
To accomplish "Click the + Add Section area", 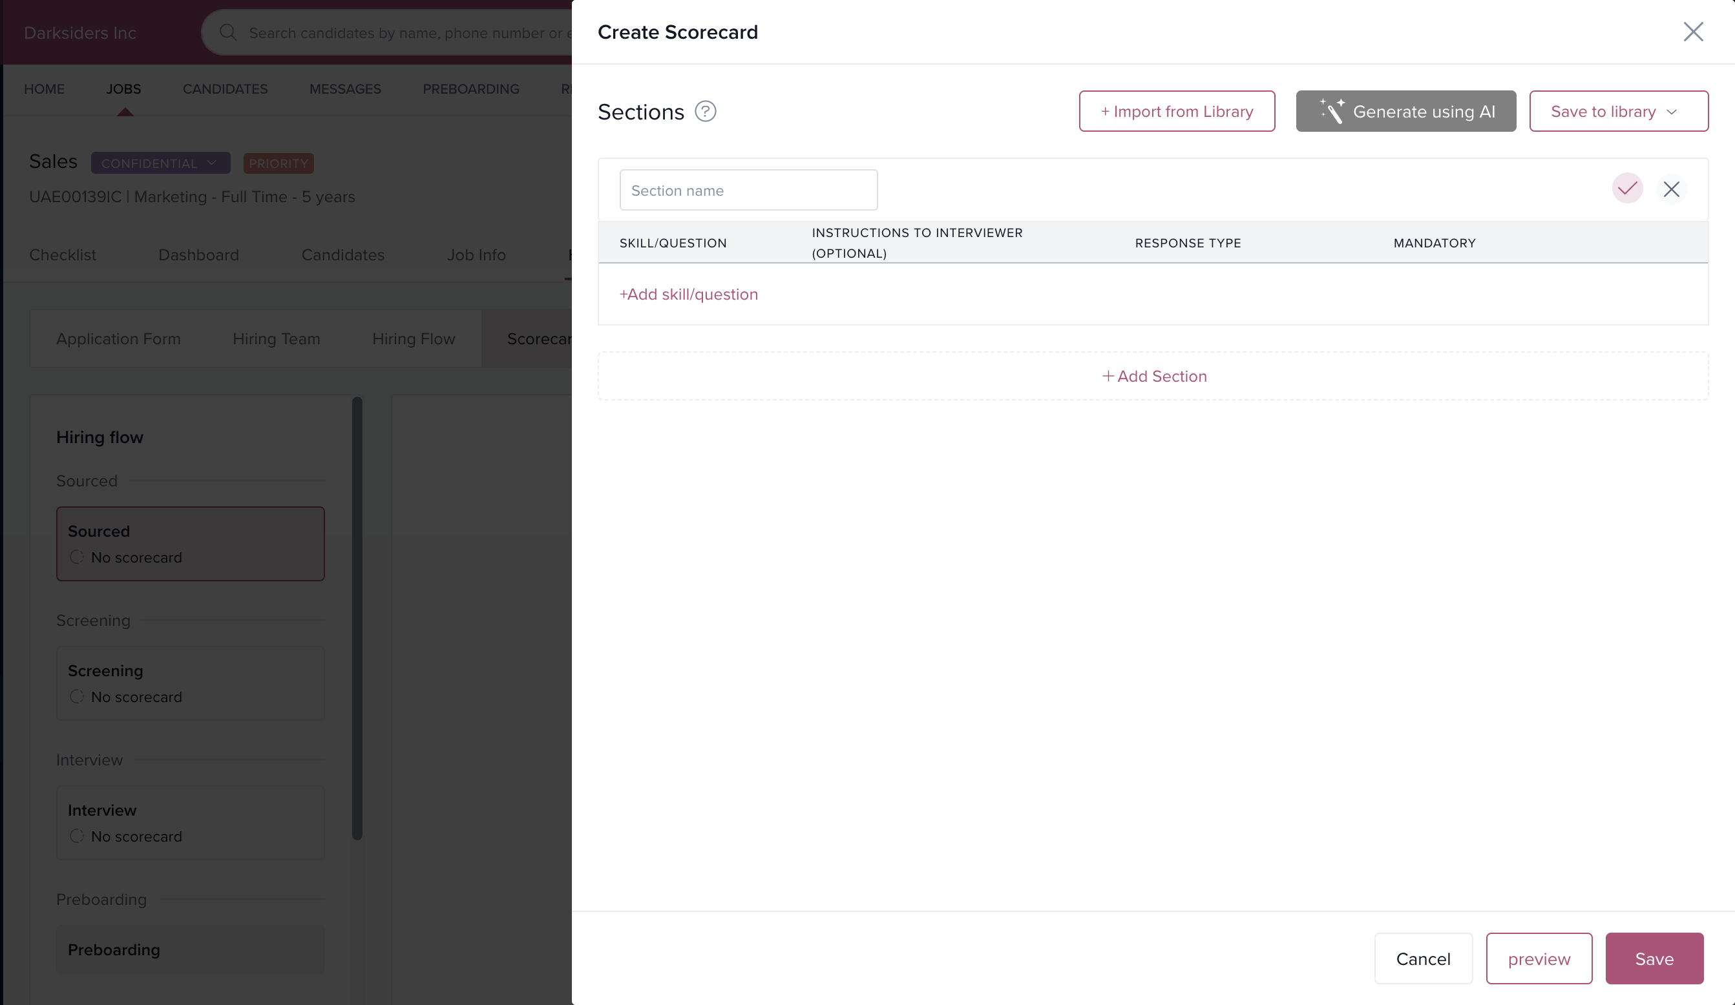I will pos(1153,377).
